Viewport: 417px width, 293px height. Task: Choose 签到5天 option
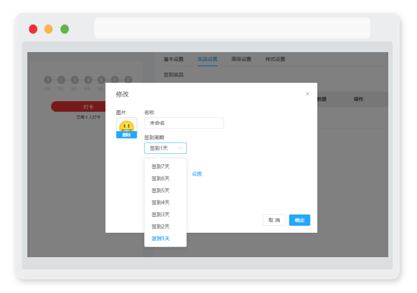point(160,190)
